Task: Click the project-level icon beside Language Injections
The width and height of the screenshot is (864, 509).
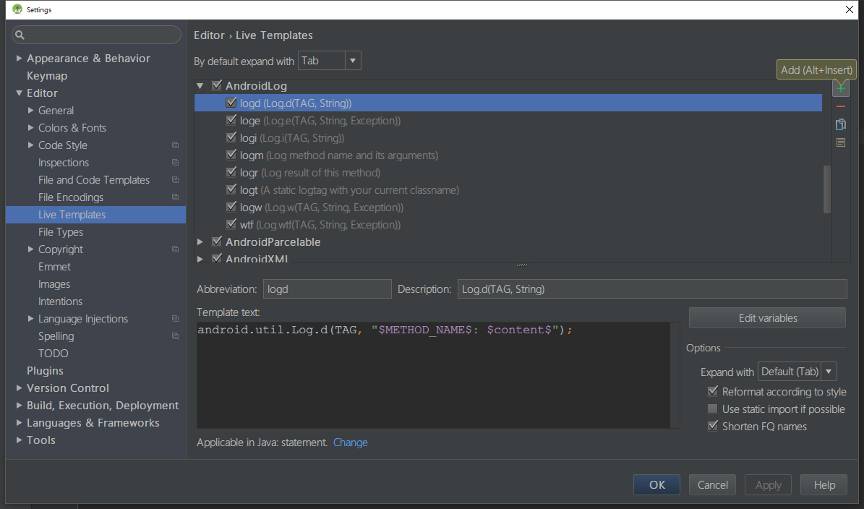Action: (175, 318)
